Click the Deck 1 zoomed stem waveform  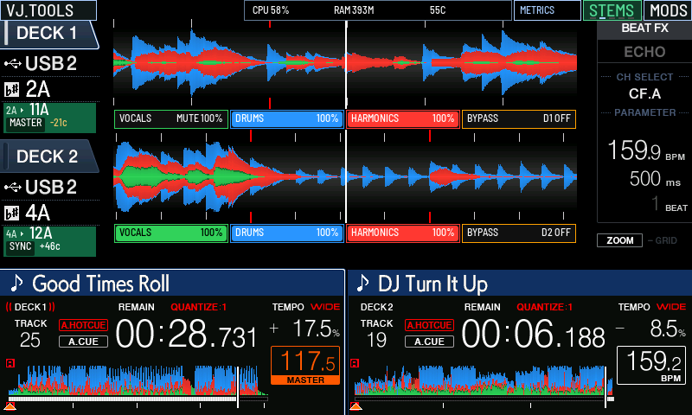(x=344, y=63)
